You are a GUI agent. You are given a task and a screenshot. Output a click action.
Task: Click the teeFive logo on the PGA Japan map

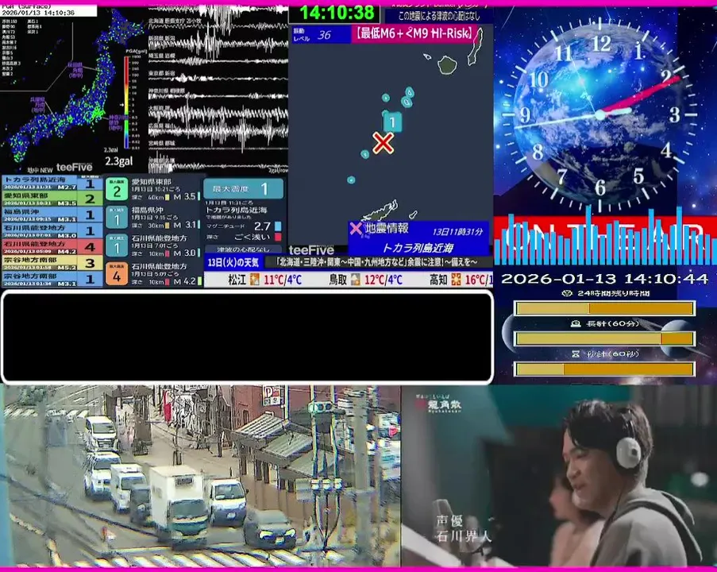click(74, 167)
